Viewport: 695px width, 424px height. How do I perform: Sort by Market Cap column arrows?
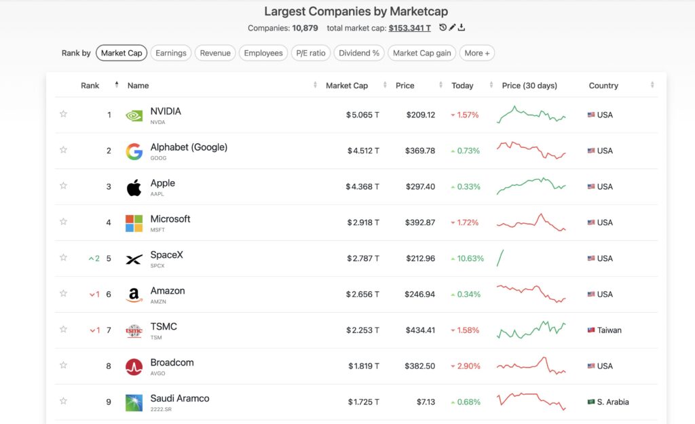(x=385, y=85)
